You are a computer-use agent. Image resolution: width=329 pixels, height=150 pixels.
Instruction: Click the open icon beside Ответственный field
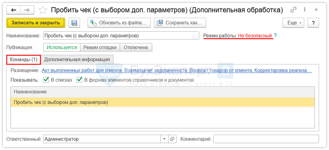click(173, 139)
